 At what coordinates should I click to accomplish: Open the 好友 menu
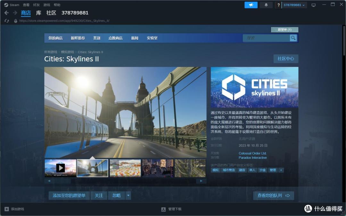tap(37, 5)
